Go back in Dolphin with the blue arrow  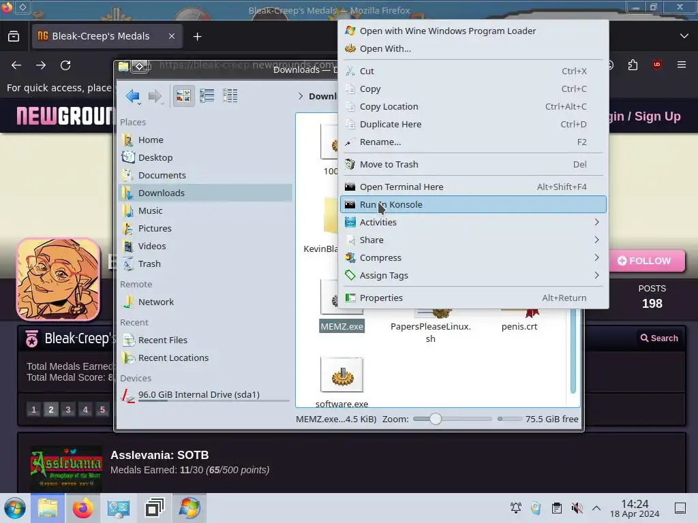pyautogui.click(x=133, y=95)
